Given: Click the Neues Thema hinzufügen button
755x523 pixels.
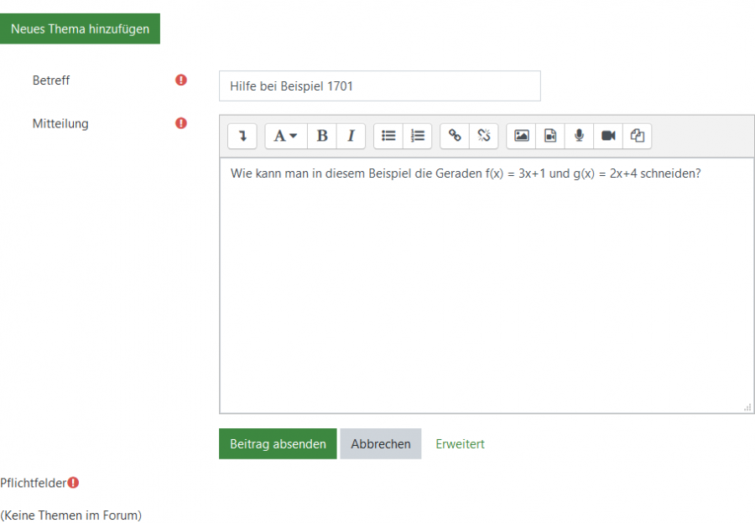Looking at the screenshot, I should 80,29.
